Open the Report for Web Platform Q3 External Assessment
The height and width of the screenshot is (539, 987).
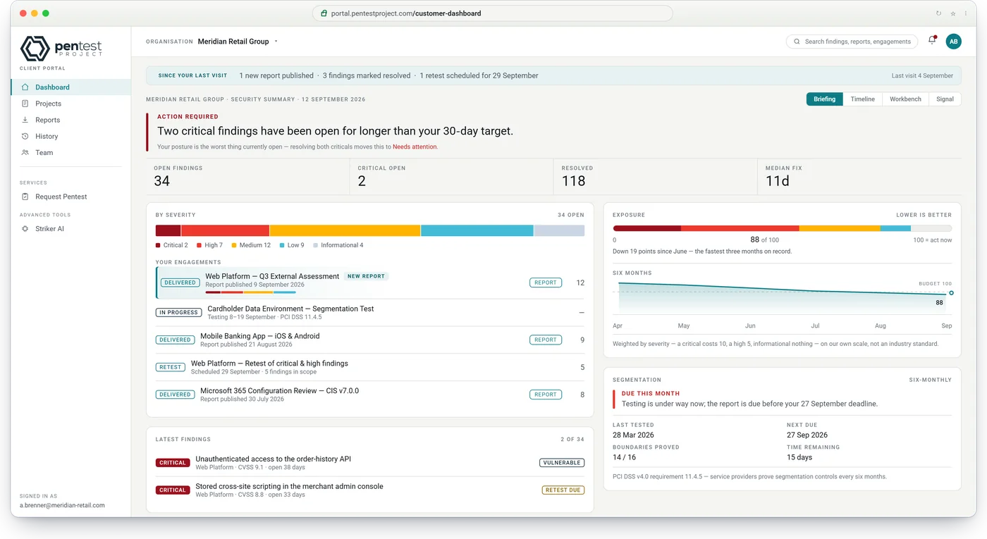click(546, 283)
